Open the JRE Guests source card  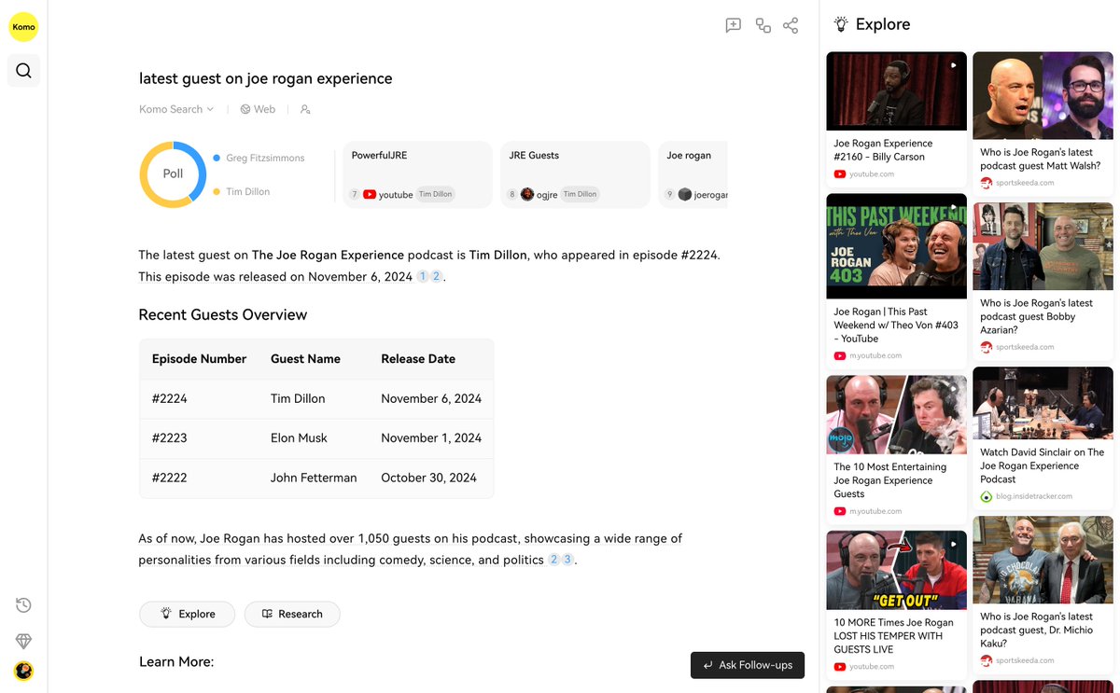click(576, 174)
